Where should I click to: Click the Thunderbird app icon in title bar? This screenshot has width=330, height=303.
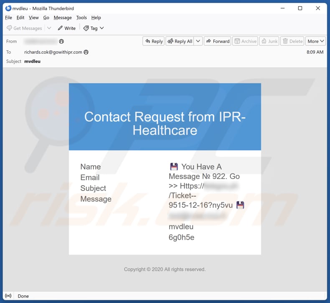pos(8,8)
